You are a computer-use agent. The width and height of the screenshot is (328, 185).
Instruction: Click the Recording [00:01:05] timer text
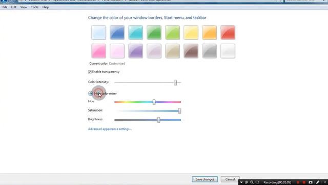(277, 182)
